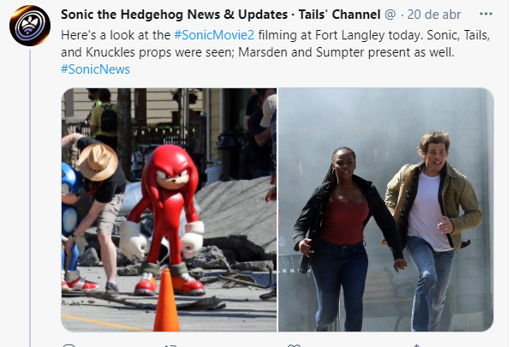
Task: Open the #SonicMovie2 hashtag
Action: [214, 35]
